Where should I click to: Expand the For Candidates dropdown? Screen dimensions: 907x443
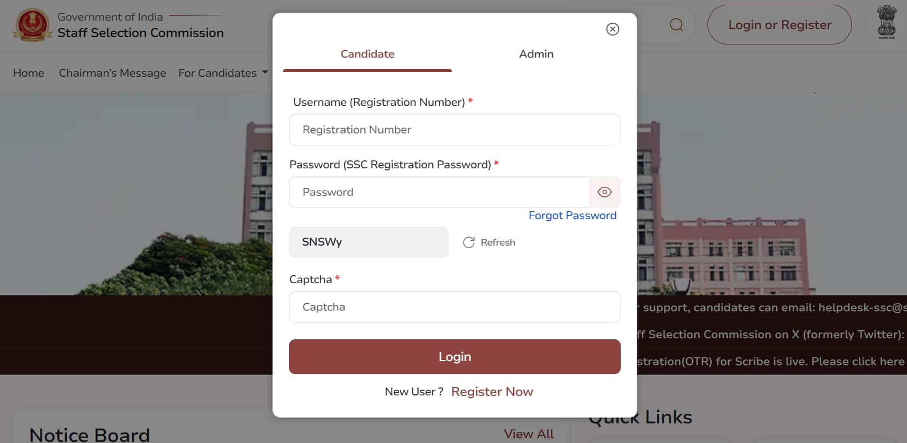[x=223, y=73]
